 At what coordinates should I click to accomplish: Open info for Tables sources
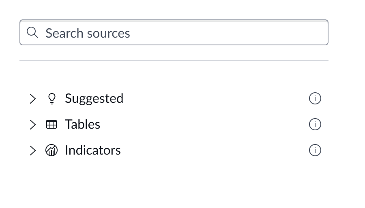315,124
